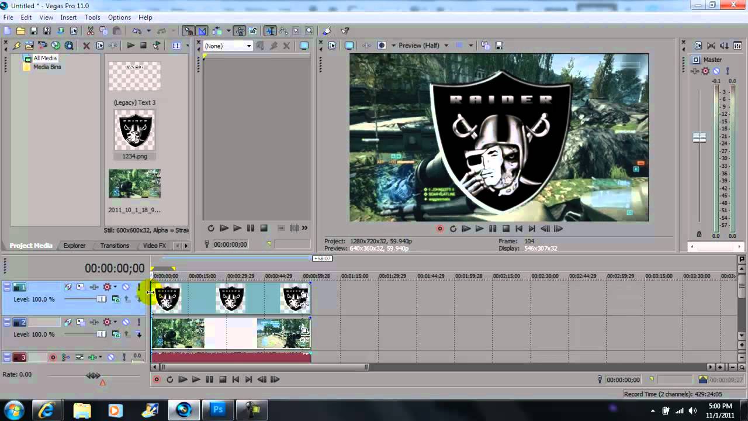748x421 pixels.
Task: Arm audio track 3 for record
Action: pyautogui.click(x=53, y=357)
